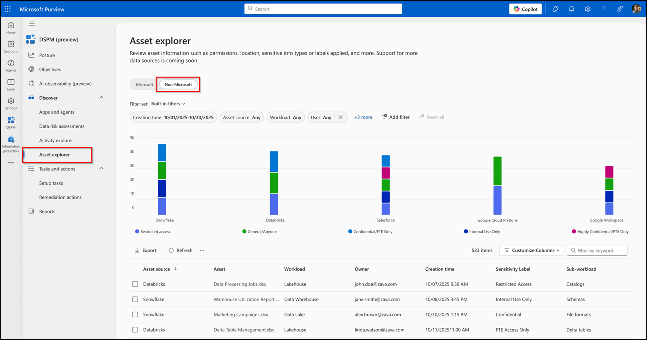Click the app launcher waffle icon

pyautogui.click(x=7, y=9)
